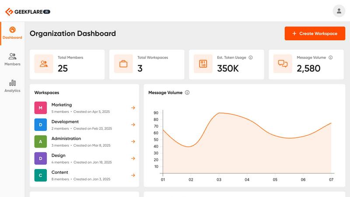
Task: Click the Geekflare AI logo
Action: point(28,11)
